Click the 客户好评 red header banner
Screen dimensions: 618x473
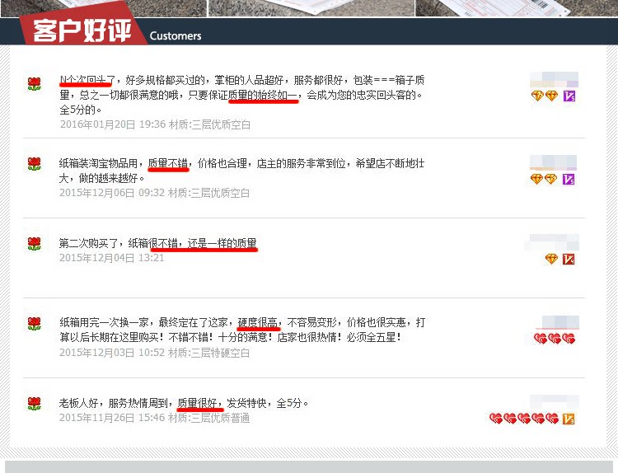coord(82,30)
